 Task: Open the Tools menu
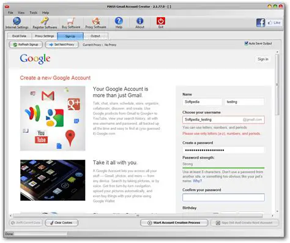[34, 13]
